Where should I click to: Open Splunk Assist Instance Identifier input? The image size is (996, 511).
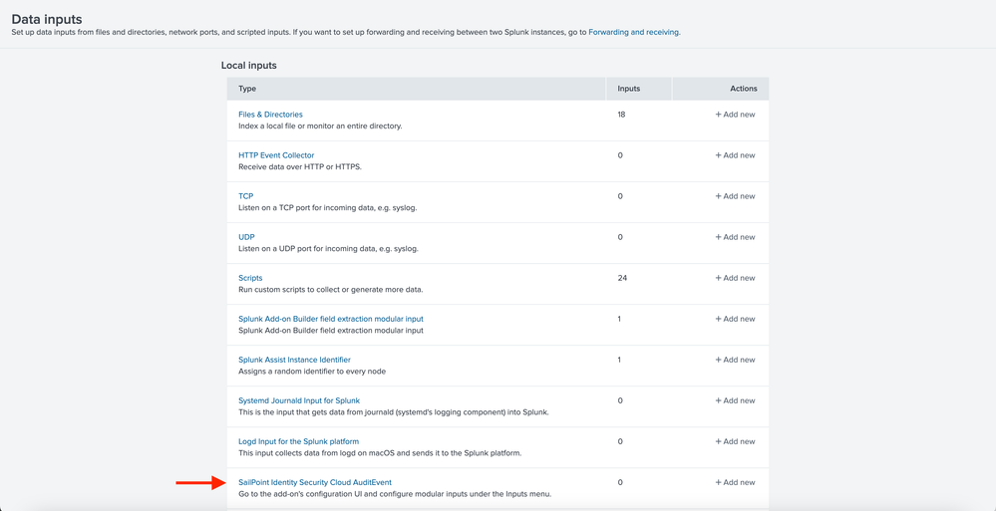point(294,360)
